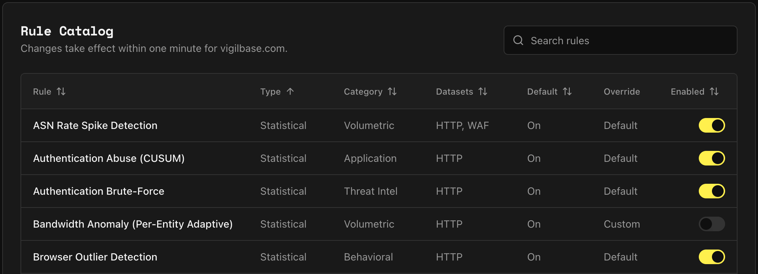758x274 pixels.
Task: Click the Rule Catalog heading
Action: 67,31
